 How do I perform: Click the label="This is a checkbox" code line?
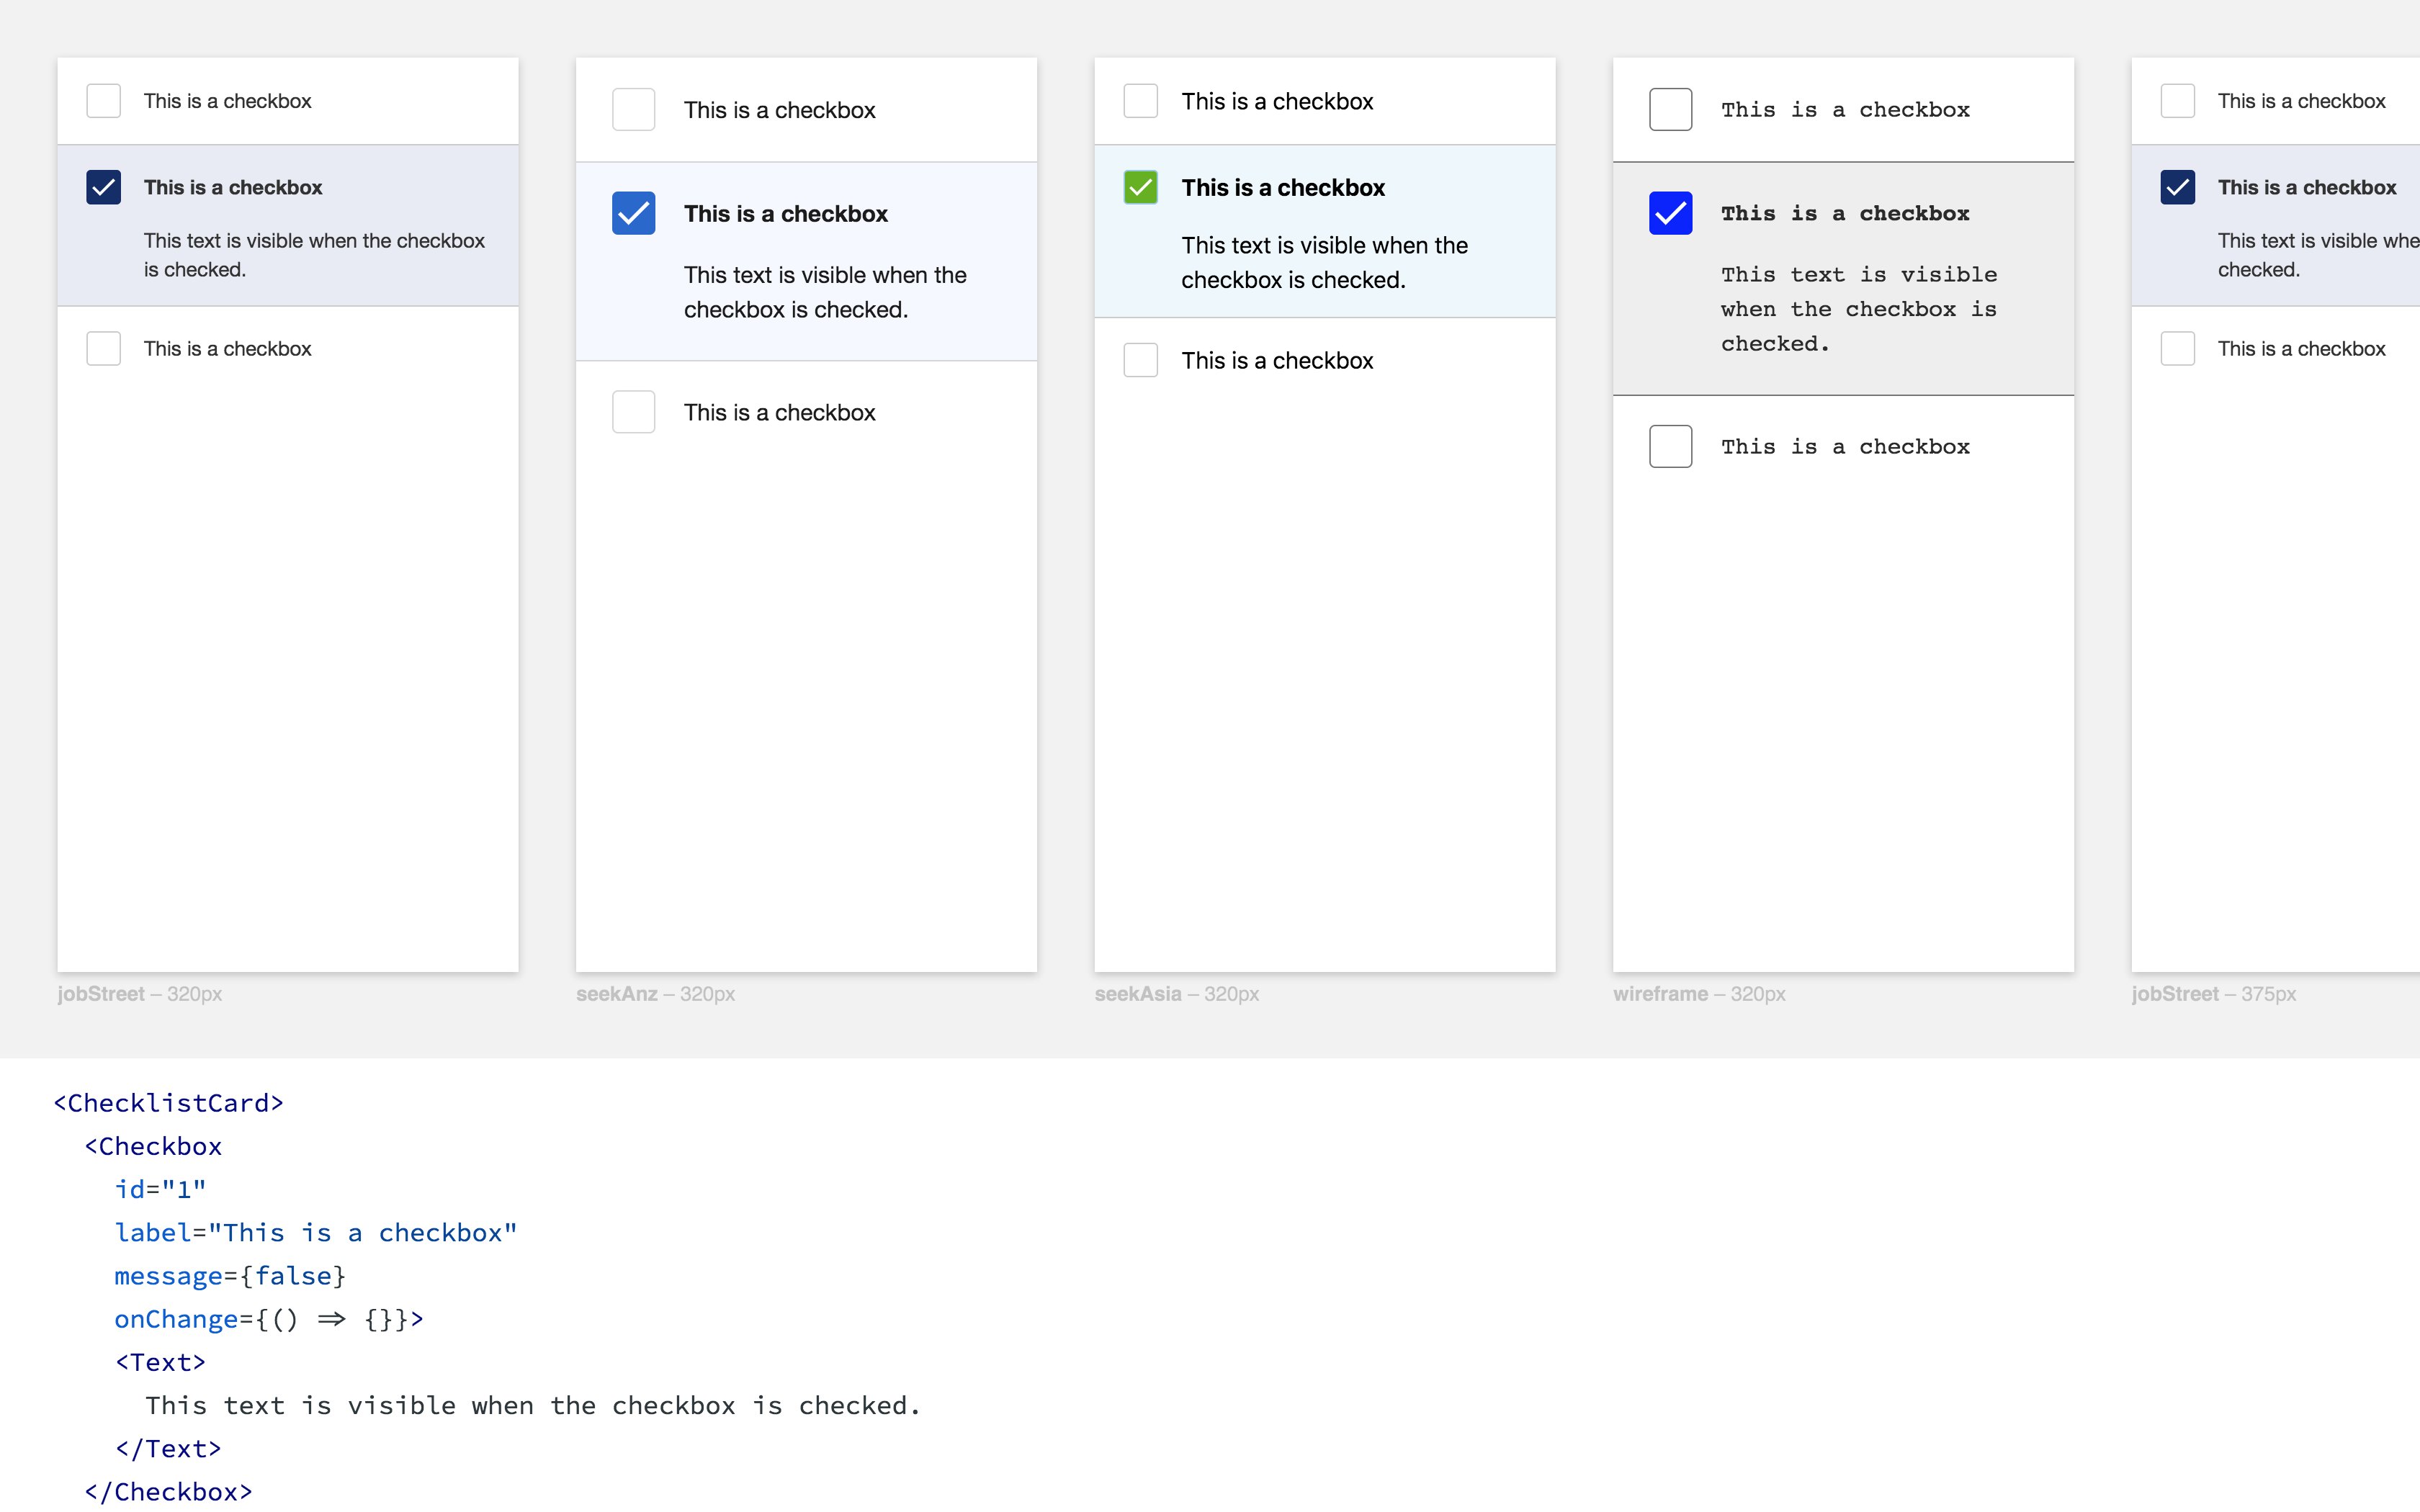[x=316, y=1233]
